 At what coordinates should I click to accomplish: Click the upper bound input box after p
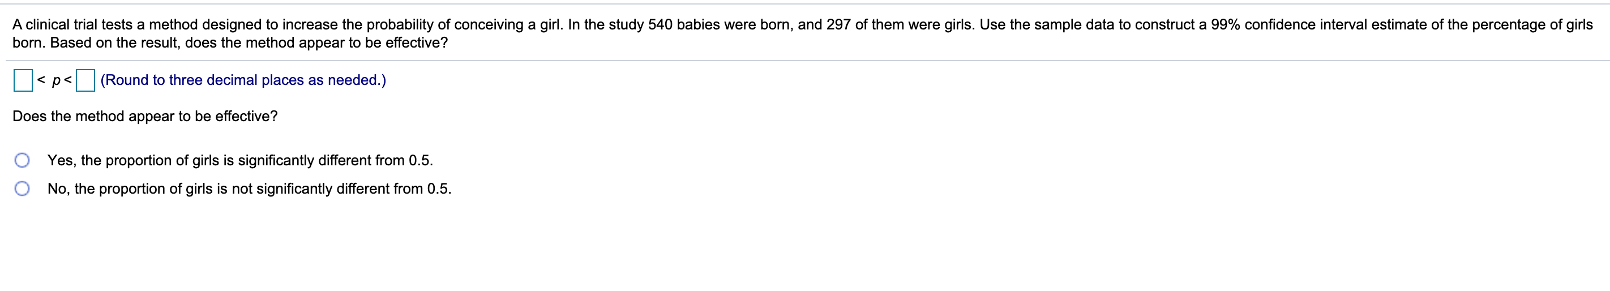click(x=85, y=80)
